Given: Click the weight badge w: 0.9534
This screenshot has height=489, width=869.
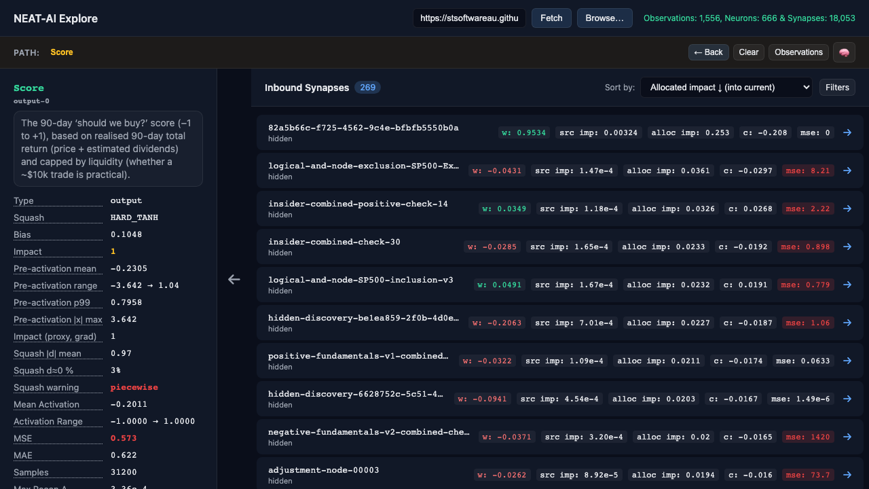Looking at the screenshot, I should tap(523, 132).
